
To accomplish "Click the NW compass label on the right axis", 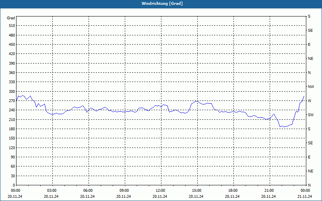I will click(x=311, y=87).
